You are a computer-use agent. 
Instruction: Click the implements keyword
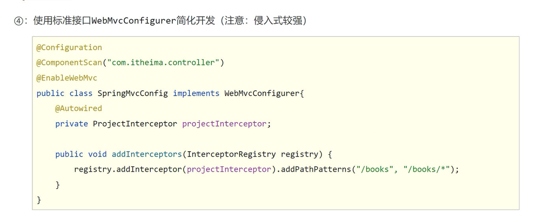pos(196,93)
